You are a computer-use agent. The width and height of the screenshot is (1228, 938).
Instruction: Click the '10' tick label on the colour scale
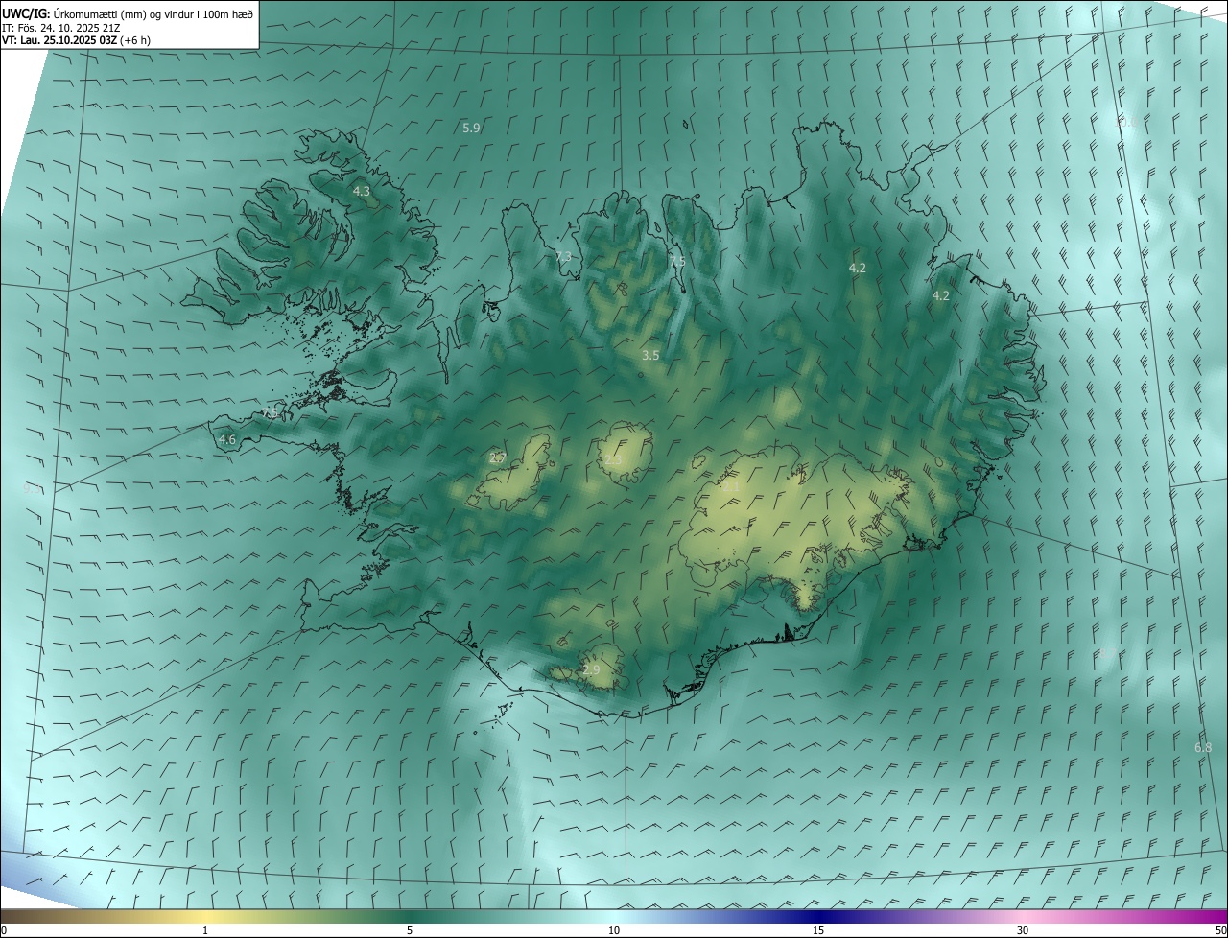tap(614, 931)
